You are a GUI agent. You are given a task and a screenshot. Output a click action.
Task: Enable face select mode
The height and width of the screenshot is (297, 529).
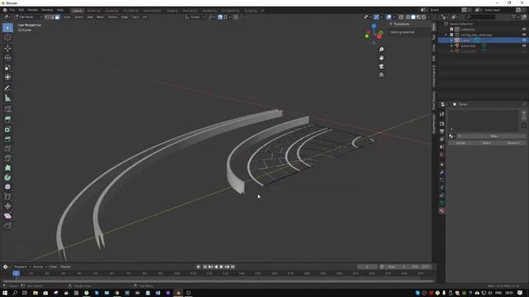click(57, 16)
